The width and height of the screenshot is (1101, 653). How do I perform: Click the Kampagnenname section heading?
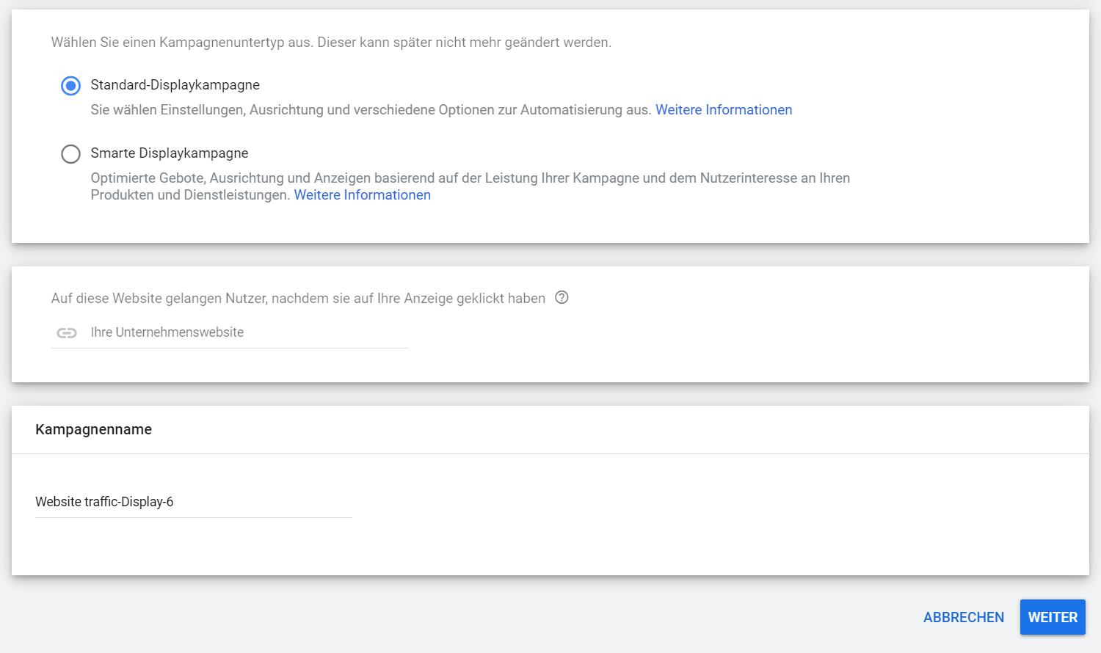point(93,429)
